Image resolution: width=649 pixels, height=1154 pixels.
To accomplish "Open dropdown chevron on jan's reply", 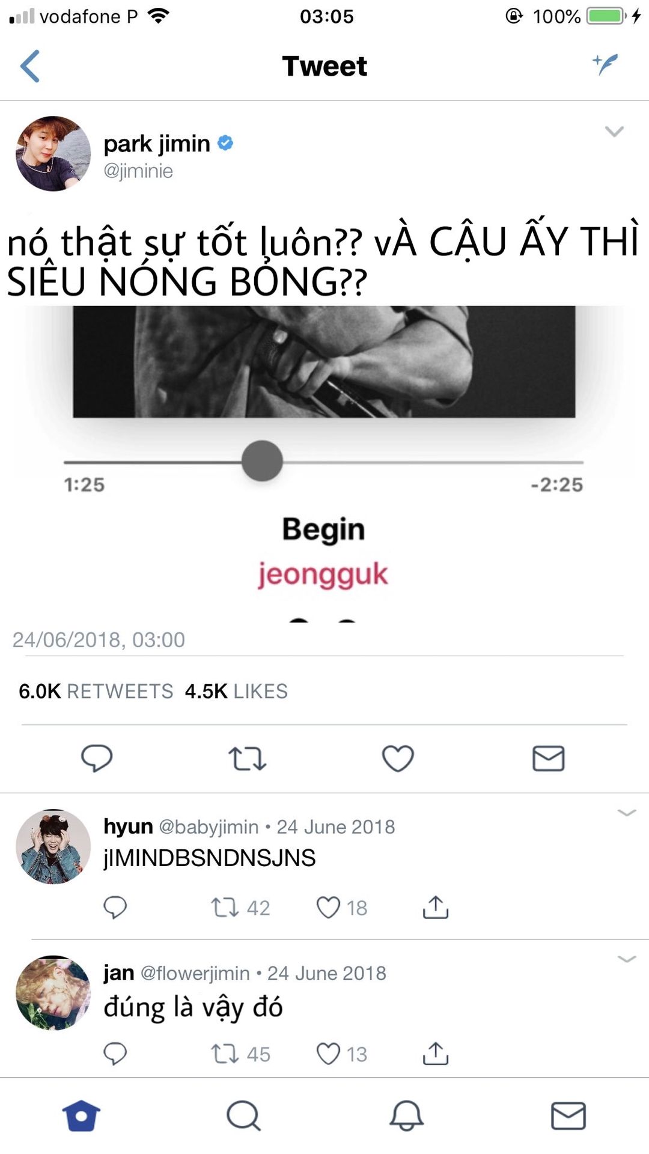I will 627,959.
